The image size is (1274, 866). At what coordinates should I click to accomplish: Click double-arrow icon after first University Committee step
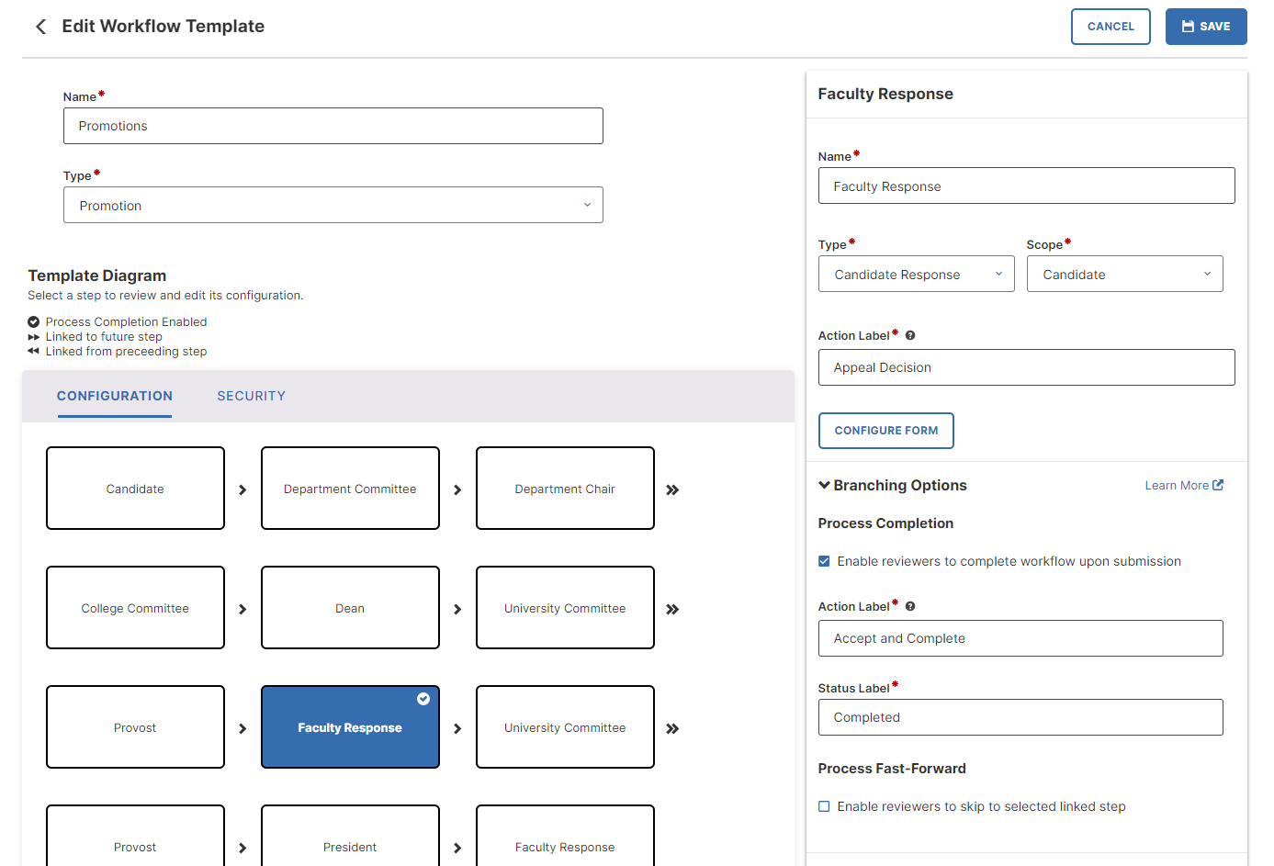pos(672,610)
